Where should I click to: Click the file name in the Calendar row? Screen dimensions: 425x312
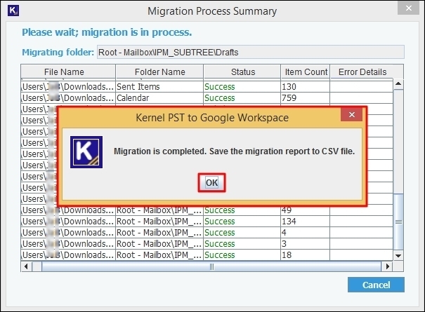68,97
